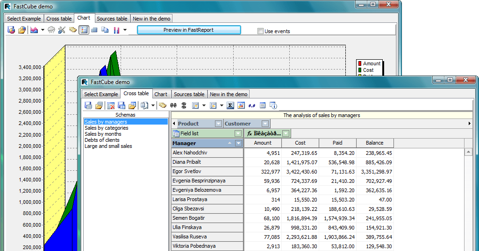Click the clear schema icon with red X
The height and width of the screenshot is (251, 479).
click(x=111, y=105)
